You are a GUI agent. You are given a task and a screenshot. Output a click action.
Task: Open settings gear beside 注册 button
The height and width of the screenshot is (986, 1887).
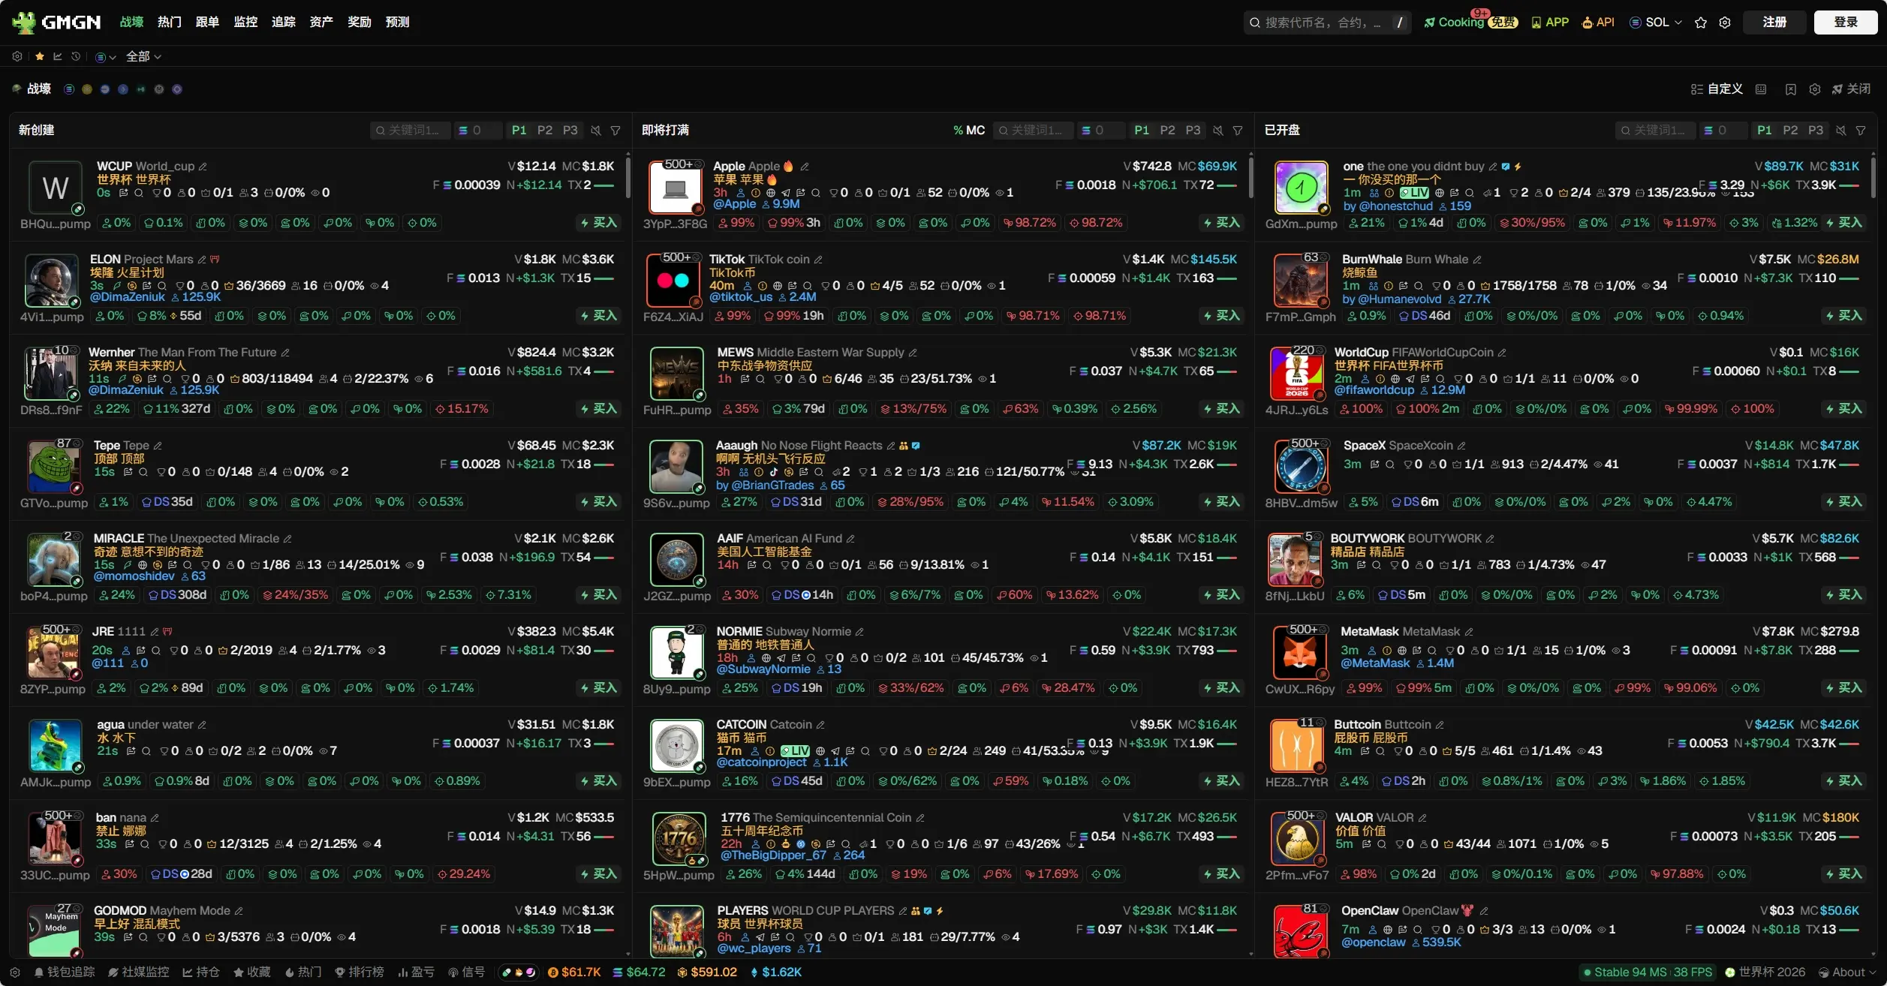pyautogui.click(x=1725, y=23)
